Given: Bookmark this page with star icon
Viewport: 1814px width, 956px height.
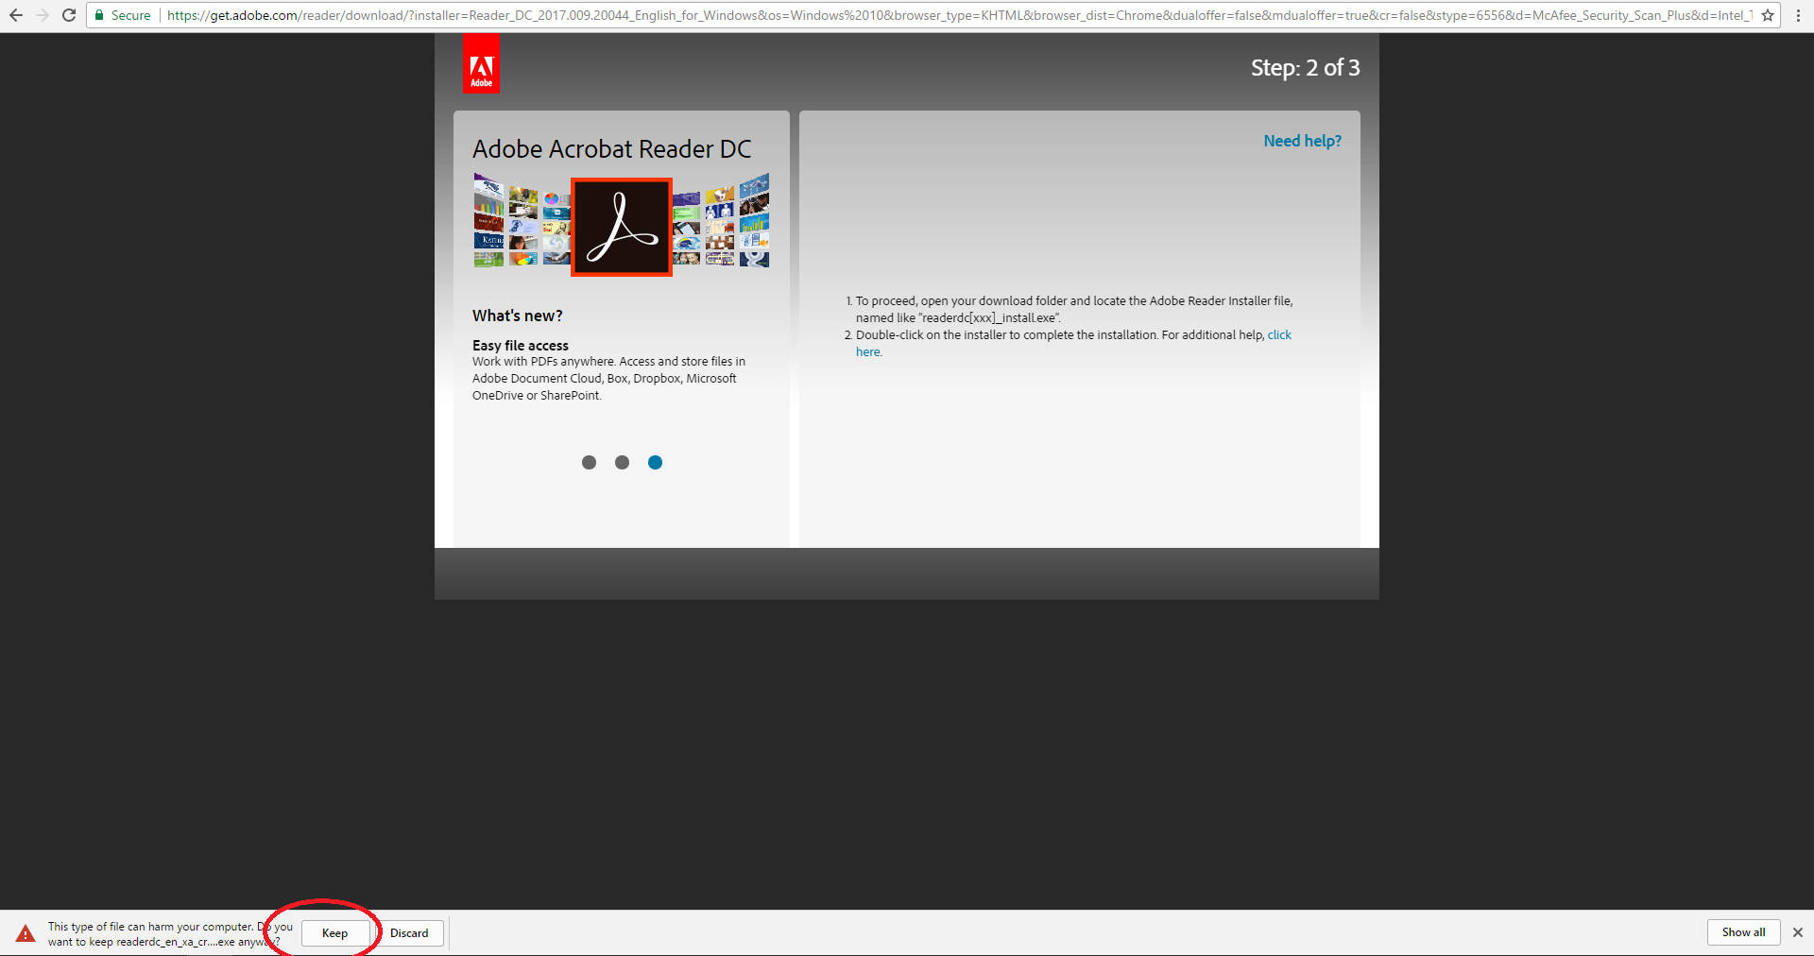Looking at the screenshot, I should 1768,15.
